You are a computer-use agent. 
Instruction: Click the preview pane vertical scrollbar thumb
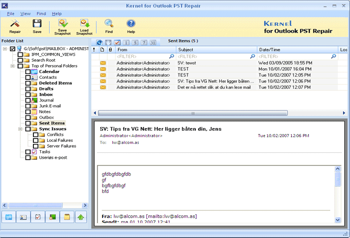(x=338, y=179)
